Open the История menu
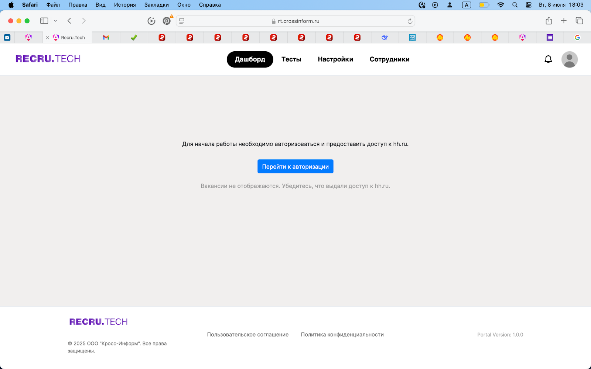591x369 pixels. [x=125, y=5]
